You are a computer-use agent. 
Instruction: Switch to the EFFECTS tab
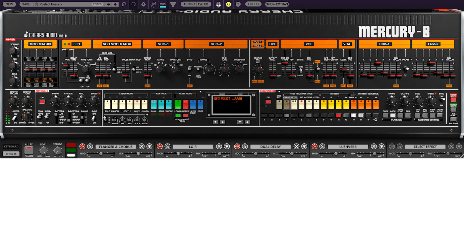(x=11, y=153)
